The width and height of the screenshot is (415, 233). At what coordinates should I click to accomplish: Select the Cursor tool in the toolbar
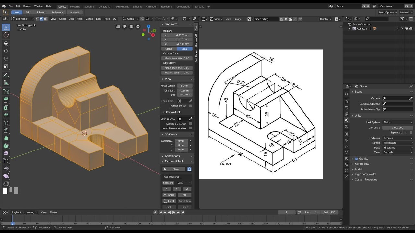pyautogui.click(x=6, y=35)
